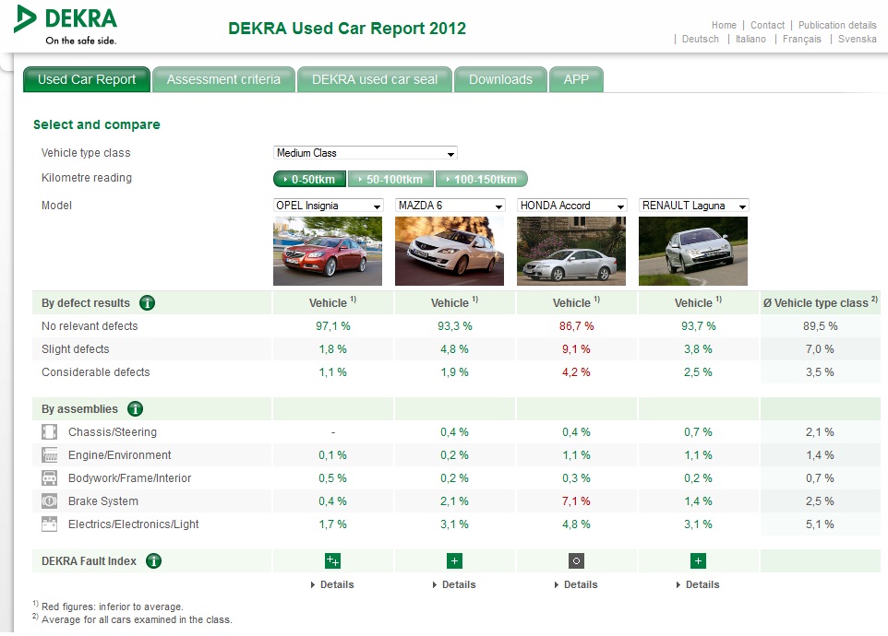Switch to the Assessment criteria tab

click(223, 79)
